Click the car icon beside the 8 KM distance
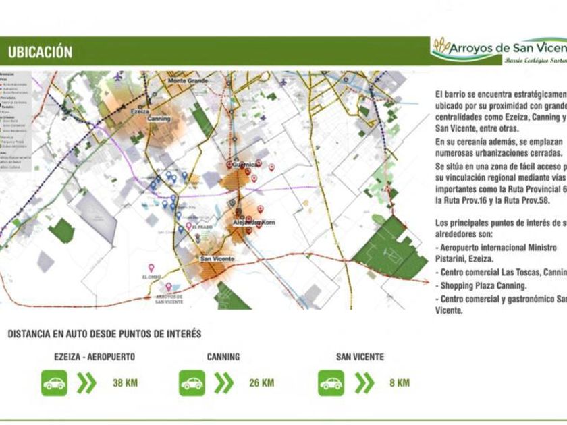Image resolution: width=567 pixels, height=425 pixels. 331,382
